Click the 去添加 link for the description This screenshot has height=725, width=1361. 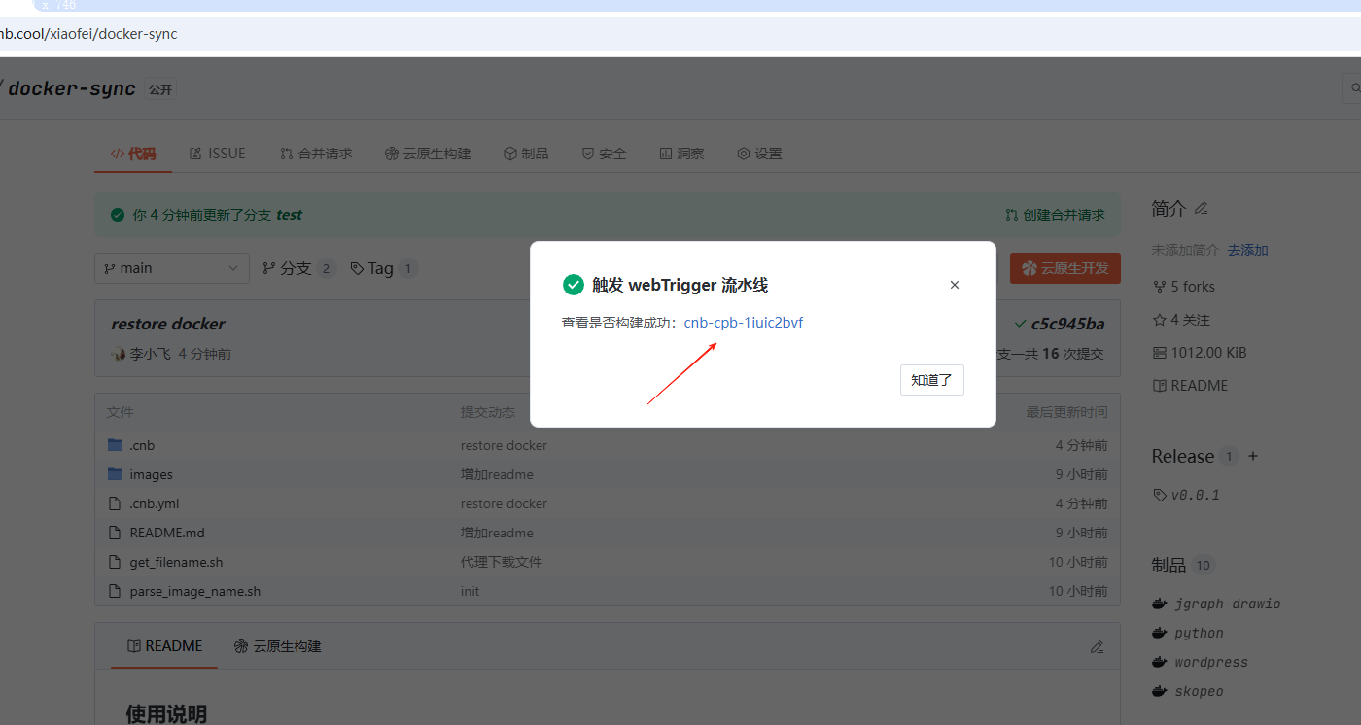click(1247, 250)
